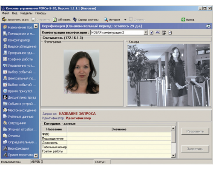Click the 'Значение' column header
This screenshot has height=170, width=213.
pos(119,129)
